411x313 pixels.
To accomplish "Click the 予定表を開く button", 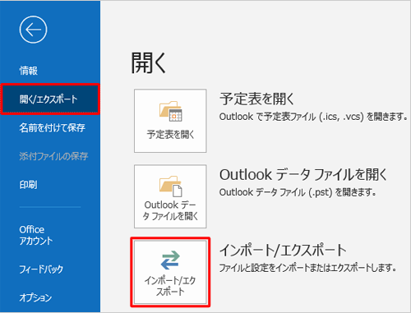I will [170, 121].
